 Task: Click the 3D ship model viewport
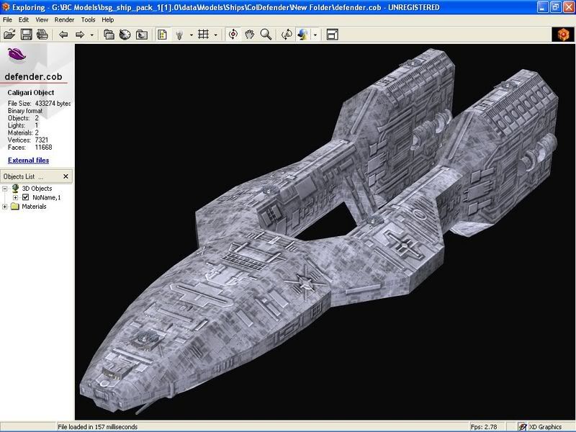[325, 231]
